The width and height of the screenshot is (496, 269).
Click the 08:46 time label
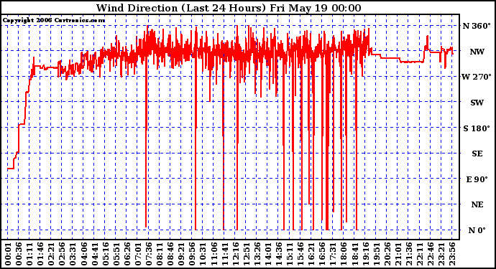170,254
